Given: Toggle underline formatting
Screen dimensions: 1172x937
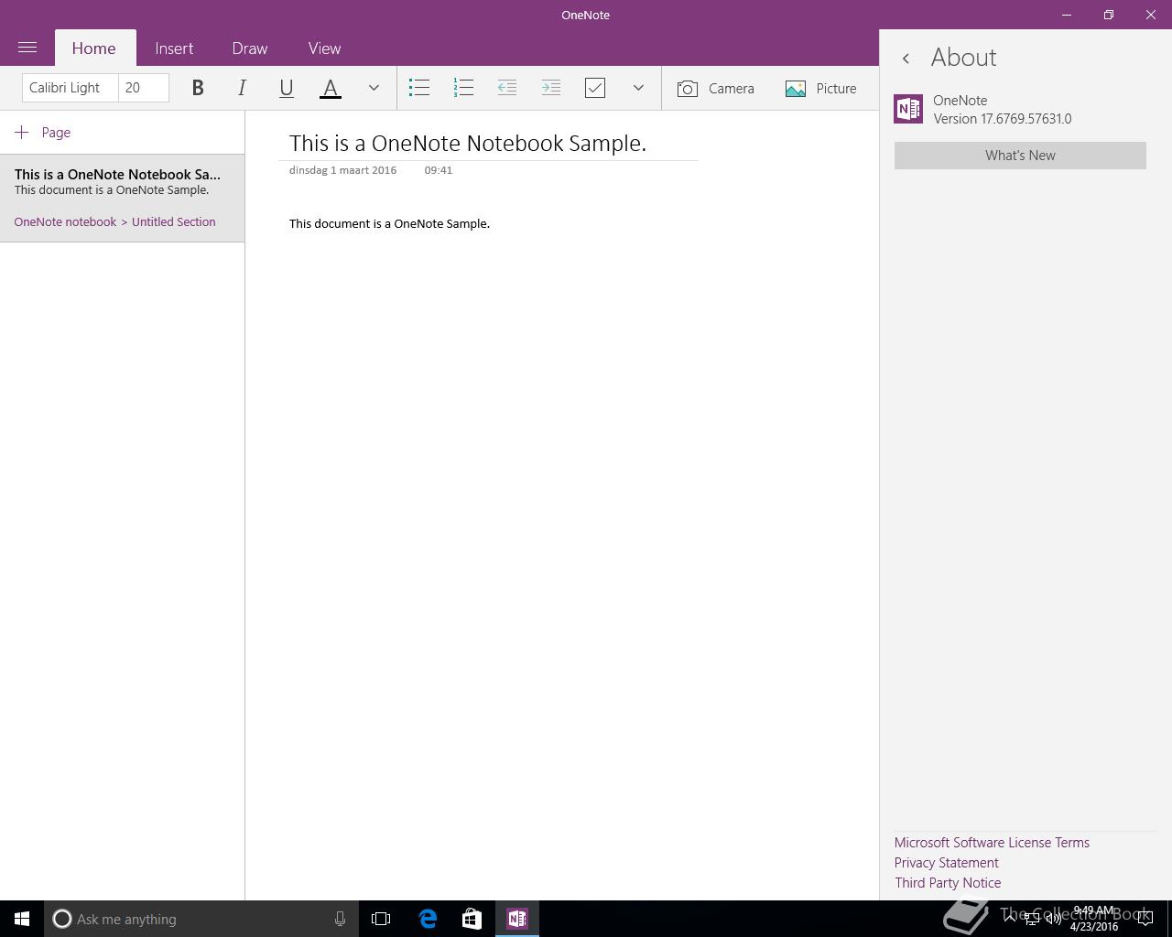Looking at the screenshot, I should 286,88.
